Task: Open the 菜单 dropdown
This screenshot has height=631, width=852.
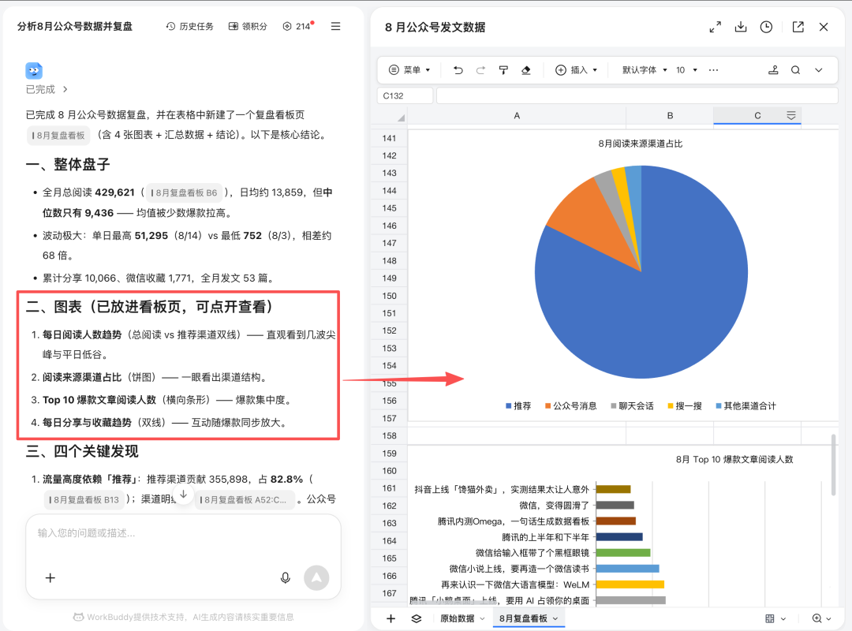Action: [409, 70]
